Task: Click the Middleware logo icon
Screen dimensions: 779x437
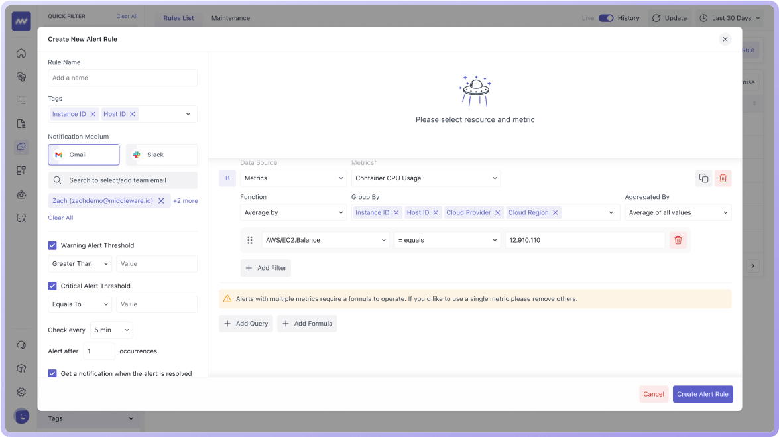Action: [x=21, y=21]
